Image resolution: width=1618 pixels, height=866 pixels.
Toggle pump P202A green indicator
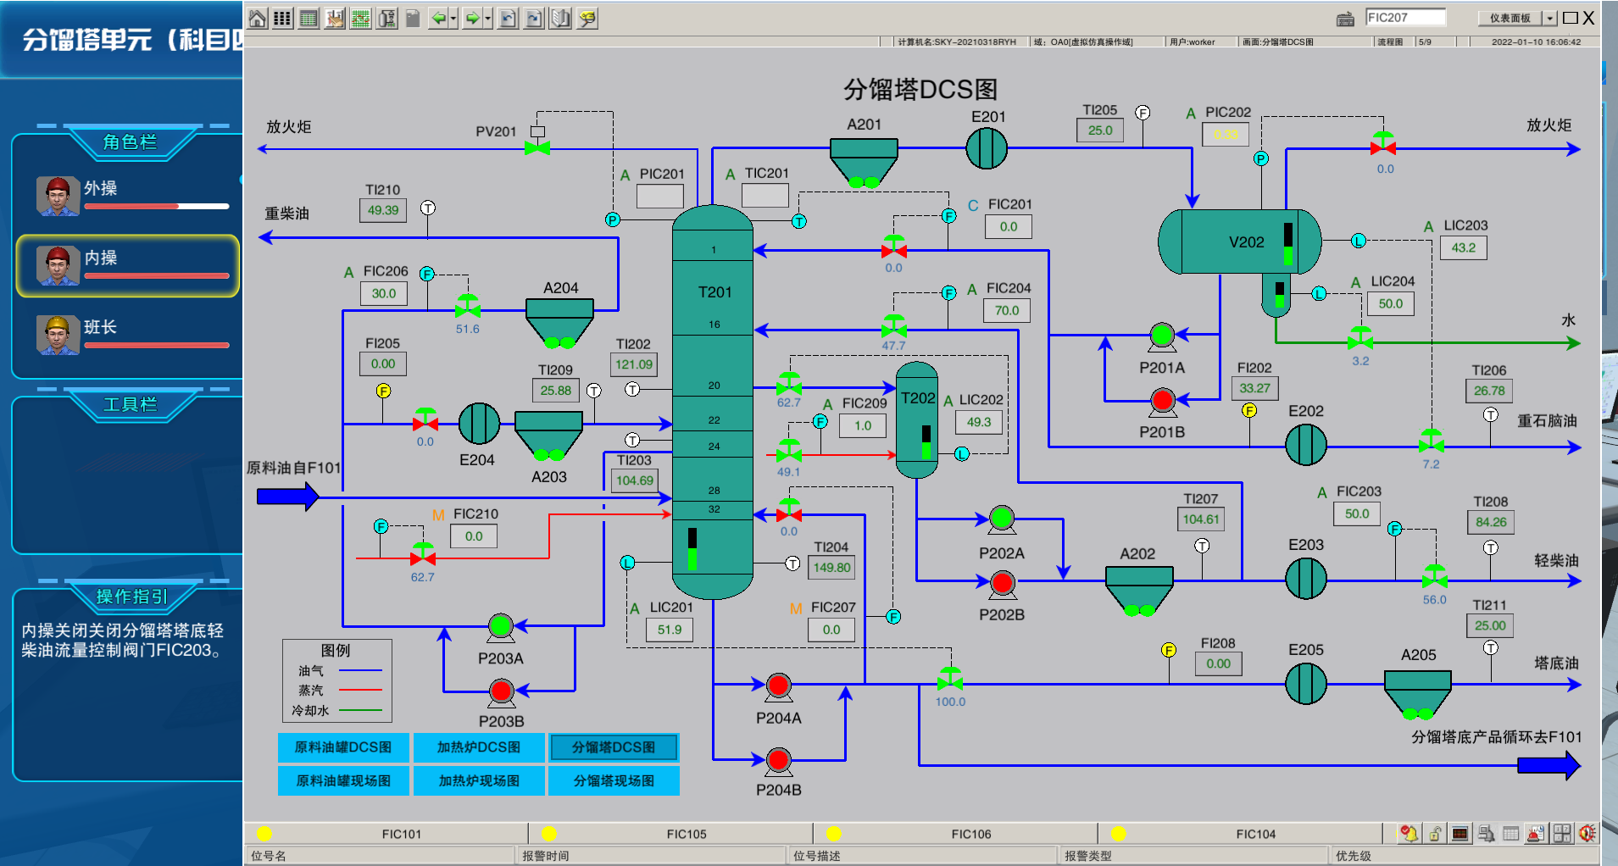pos(1002,518)
